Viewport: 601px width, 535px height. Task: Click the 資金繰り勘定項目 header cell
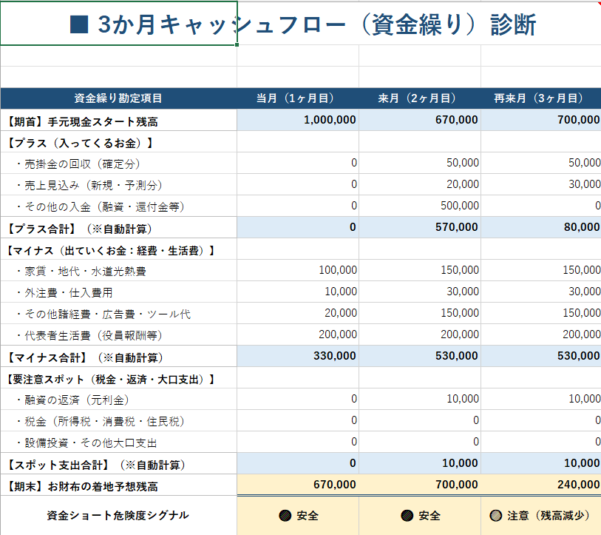118,98
